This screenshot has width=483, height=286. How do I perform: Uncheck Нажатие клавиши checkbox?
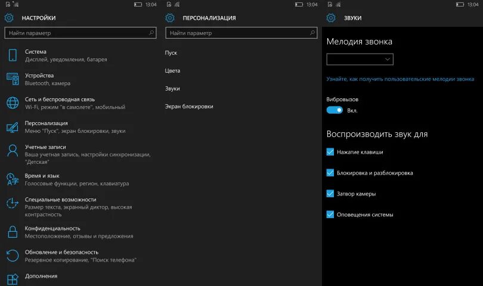coord(330,152)
